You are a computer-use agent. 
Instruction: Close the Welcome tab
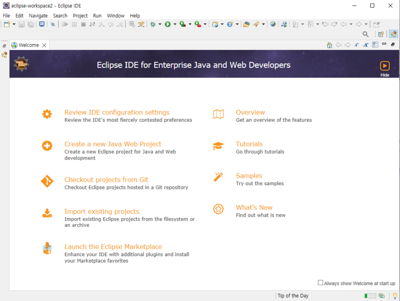[44, 45]
